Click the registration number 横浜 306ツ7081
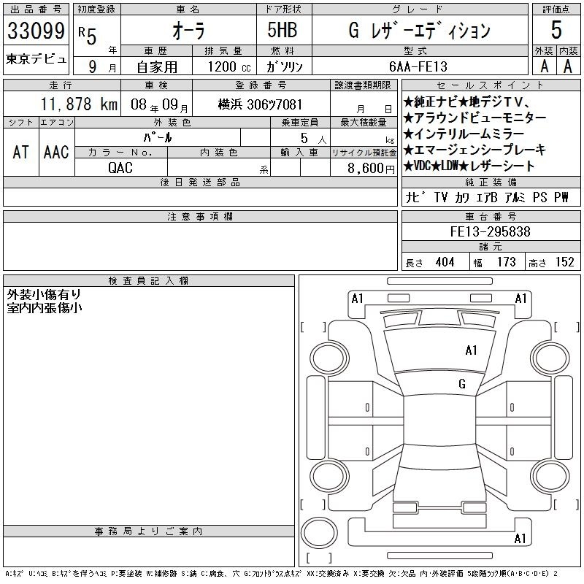This screenshot has height=584, width=584. [x=260, y=104]
